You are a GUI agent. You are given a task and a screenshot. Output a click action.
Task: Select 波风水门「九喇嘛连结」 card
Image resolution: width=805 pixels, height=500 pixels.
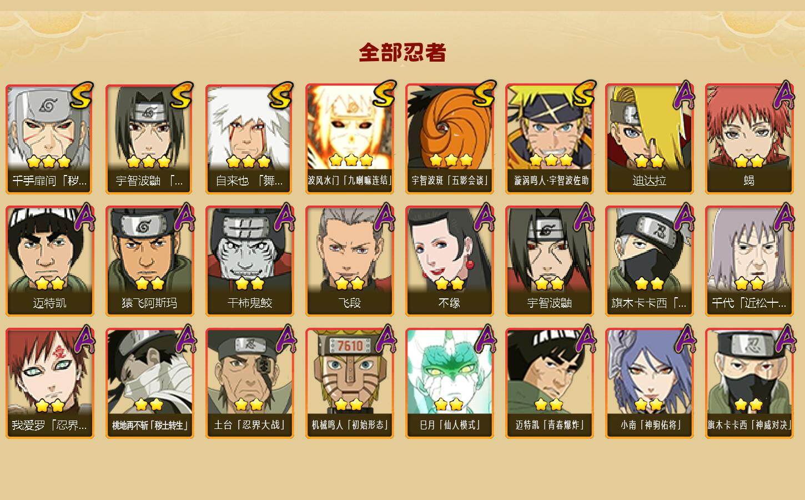pyautogui.click(x=349, y=139)
